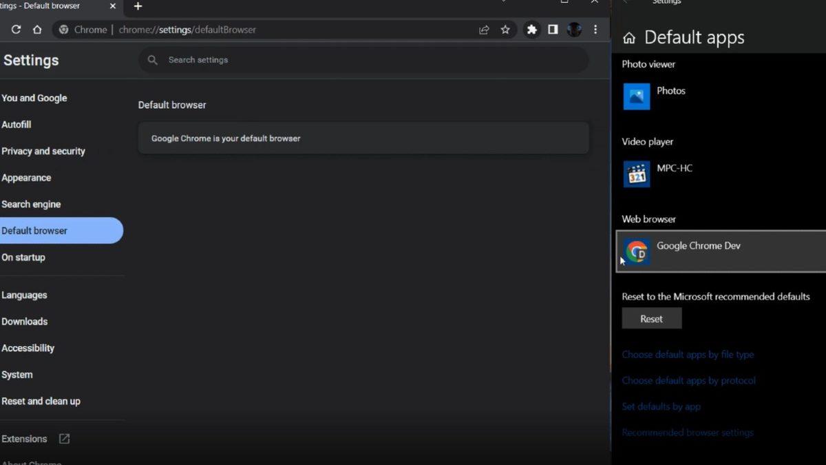Click the site info icon in the address bar
This screenshot has width=826, height=465.
click(x=63, y=30)
